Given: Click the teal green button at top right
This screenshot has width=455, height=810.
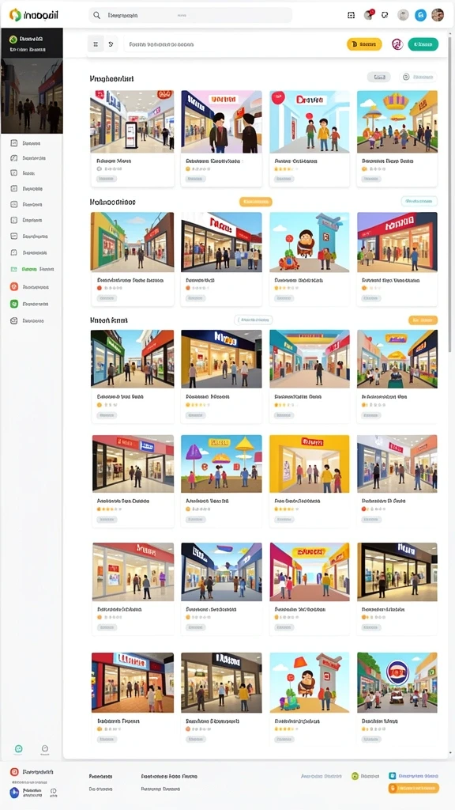Looking at the screenshot, I should (x=423, y=44).
